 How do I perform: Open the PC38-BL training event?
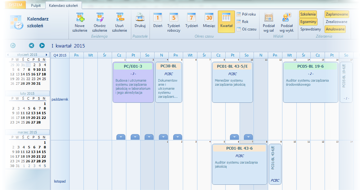click(169, 82)
